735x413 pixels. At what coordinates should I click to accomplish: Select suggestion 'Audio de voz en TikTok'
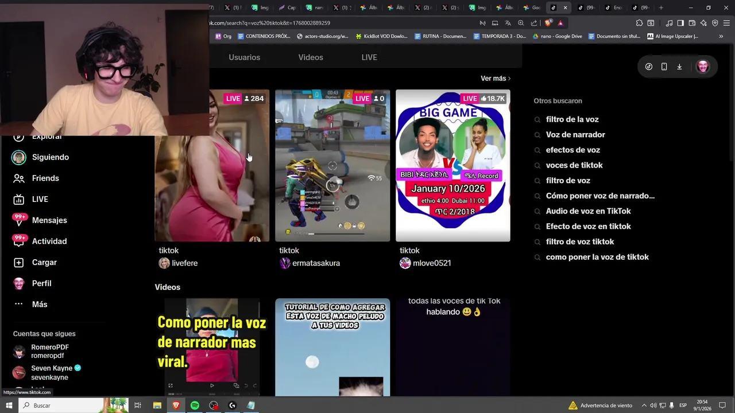(588, 211)
